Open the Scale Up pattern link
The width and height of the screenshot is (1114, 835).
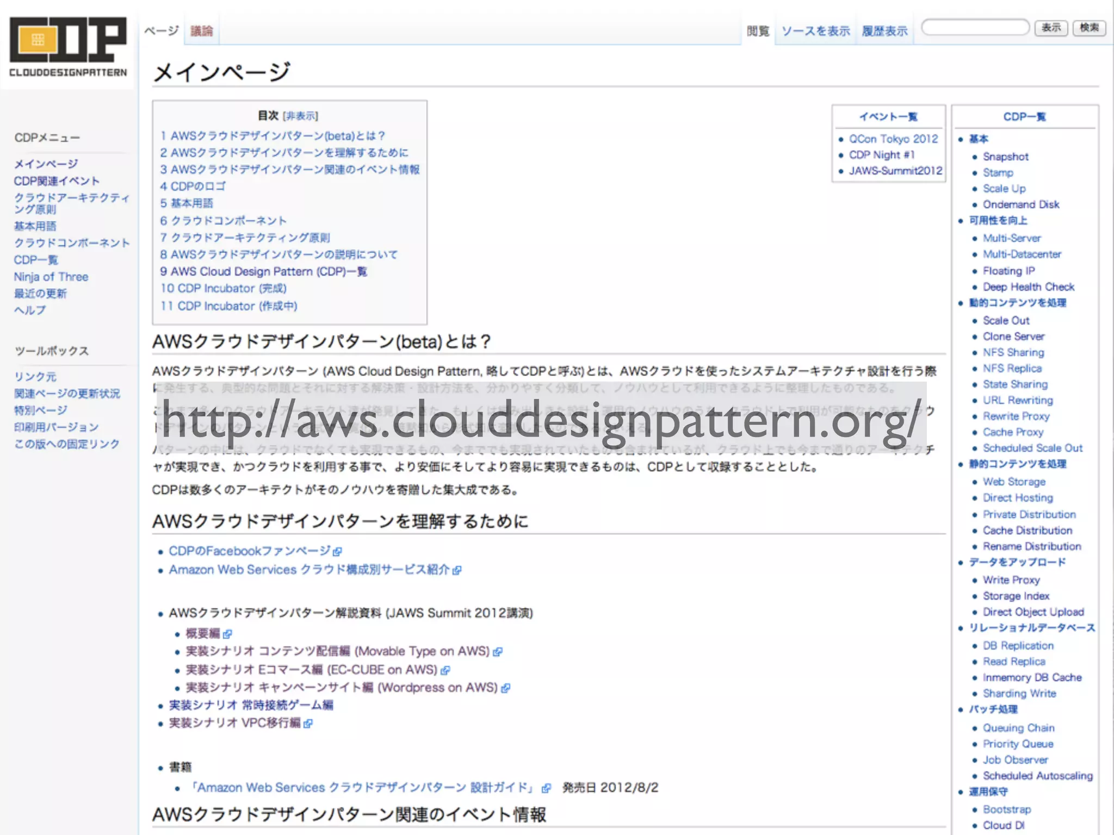(1004, 188)
